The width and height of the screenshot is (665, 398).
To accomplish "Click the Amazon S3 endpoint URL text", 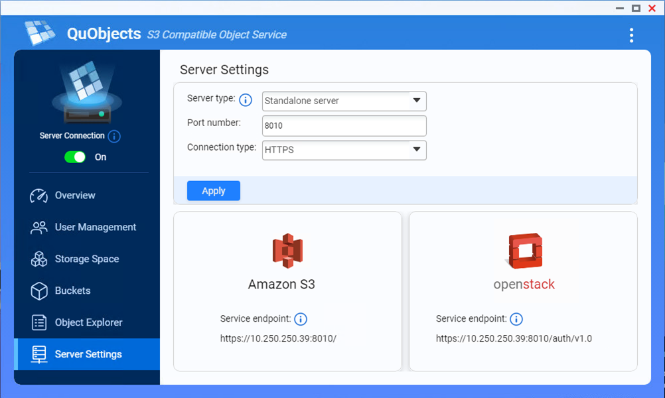I will 278,339.
